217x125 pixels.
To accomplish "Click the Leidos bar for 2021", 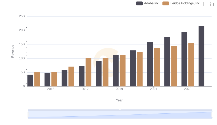I will (157, 67).
